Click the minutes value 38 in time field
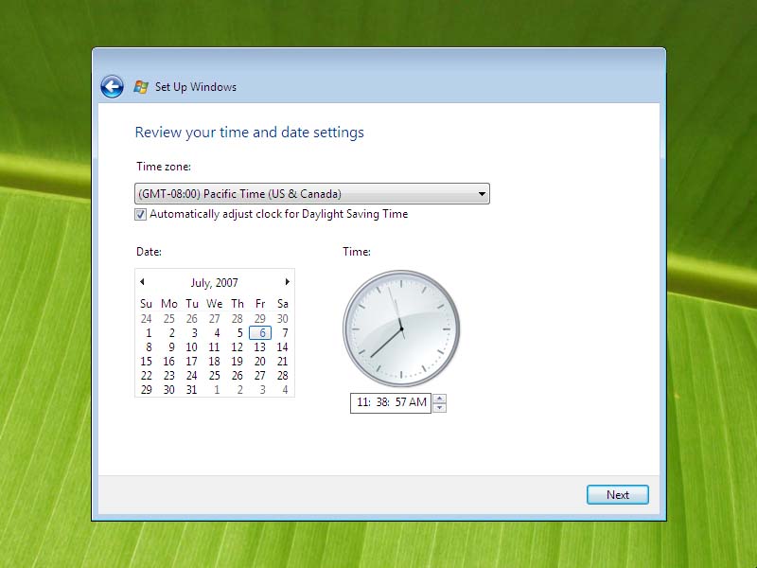 [382, 402]
